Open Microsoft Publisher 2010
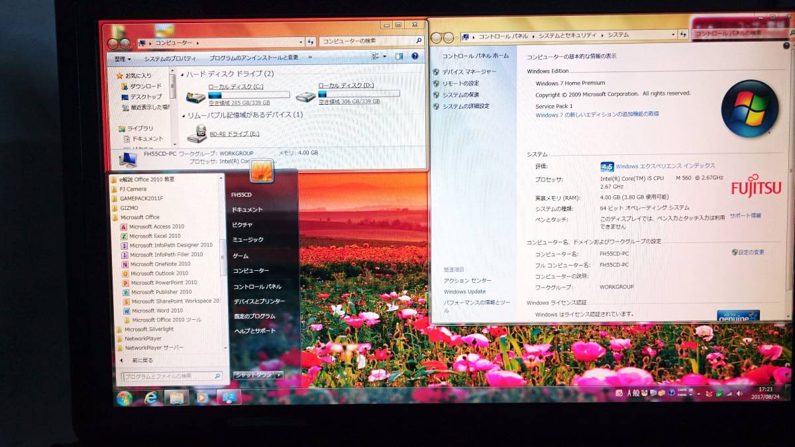This screenshot has height=447, width=795. pyautogui.click(x=157, y=291)
